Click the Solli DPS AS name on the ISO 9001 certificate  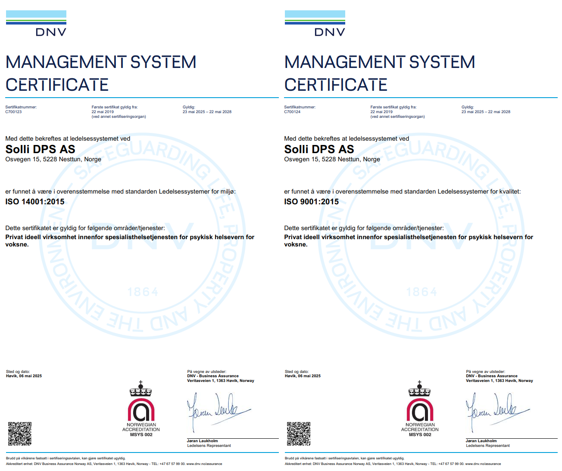tap(319, 149)
